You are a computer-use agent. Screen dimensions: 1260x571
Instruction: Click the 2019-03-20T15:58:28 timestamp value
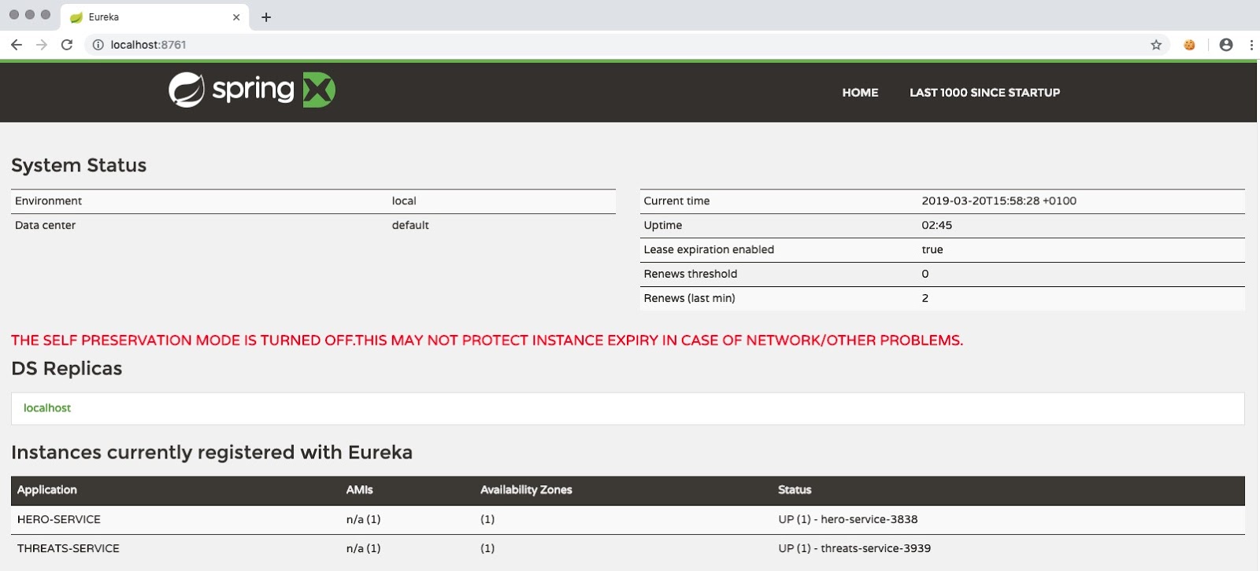click(999, 201)
